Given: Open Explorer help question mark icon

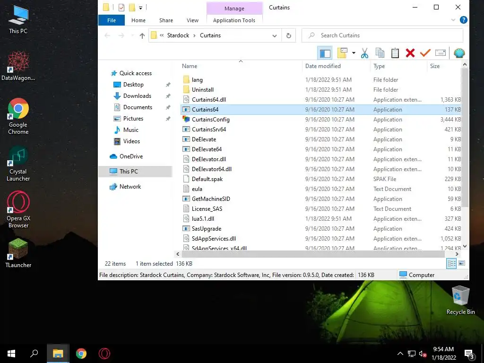Looking at the screenshot, I should pos(463,20).
